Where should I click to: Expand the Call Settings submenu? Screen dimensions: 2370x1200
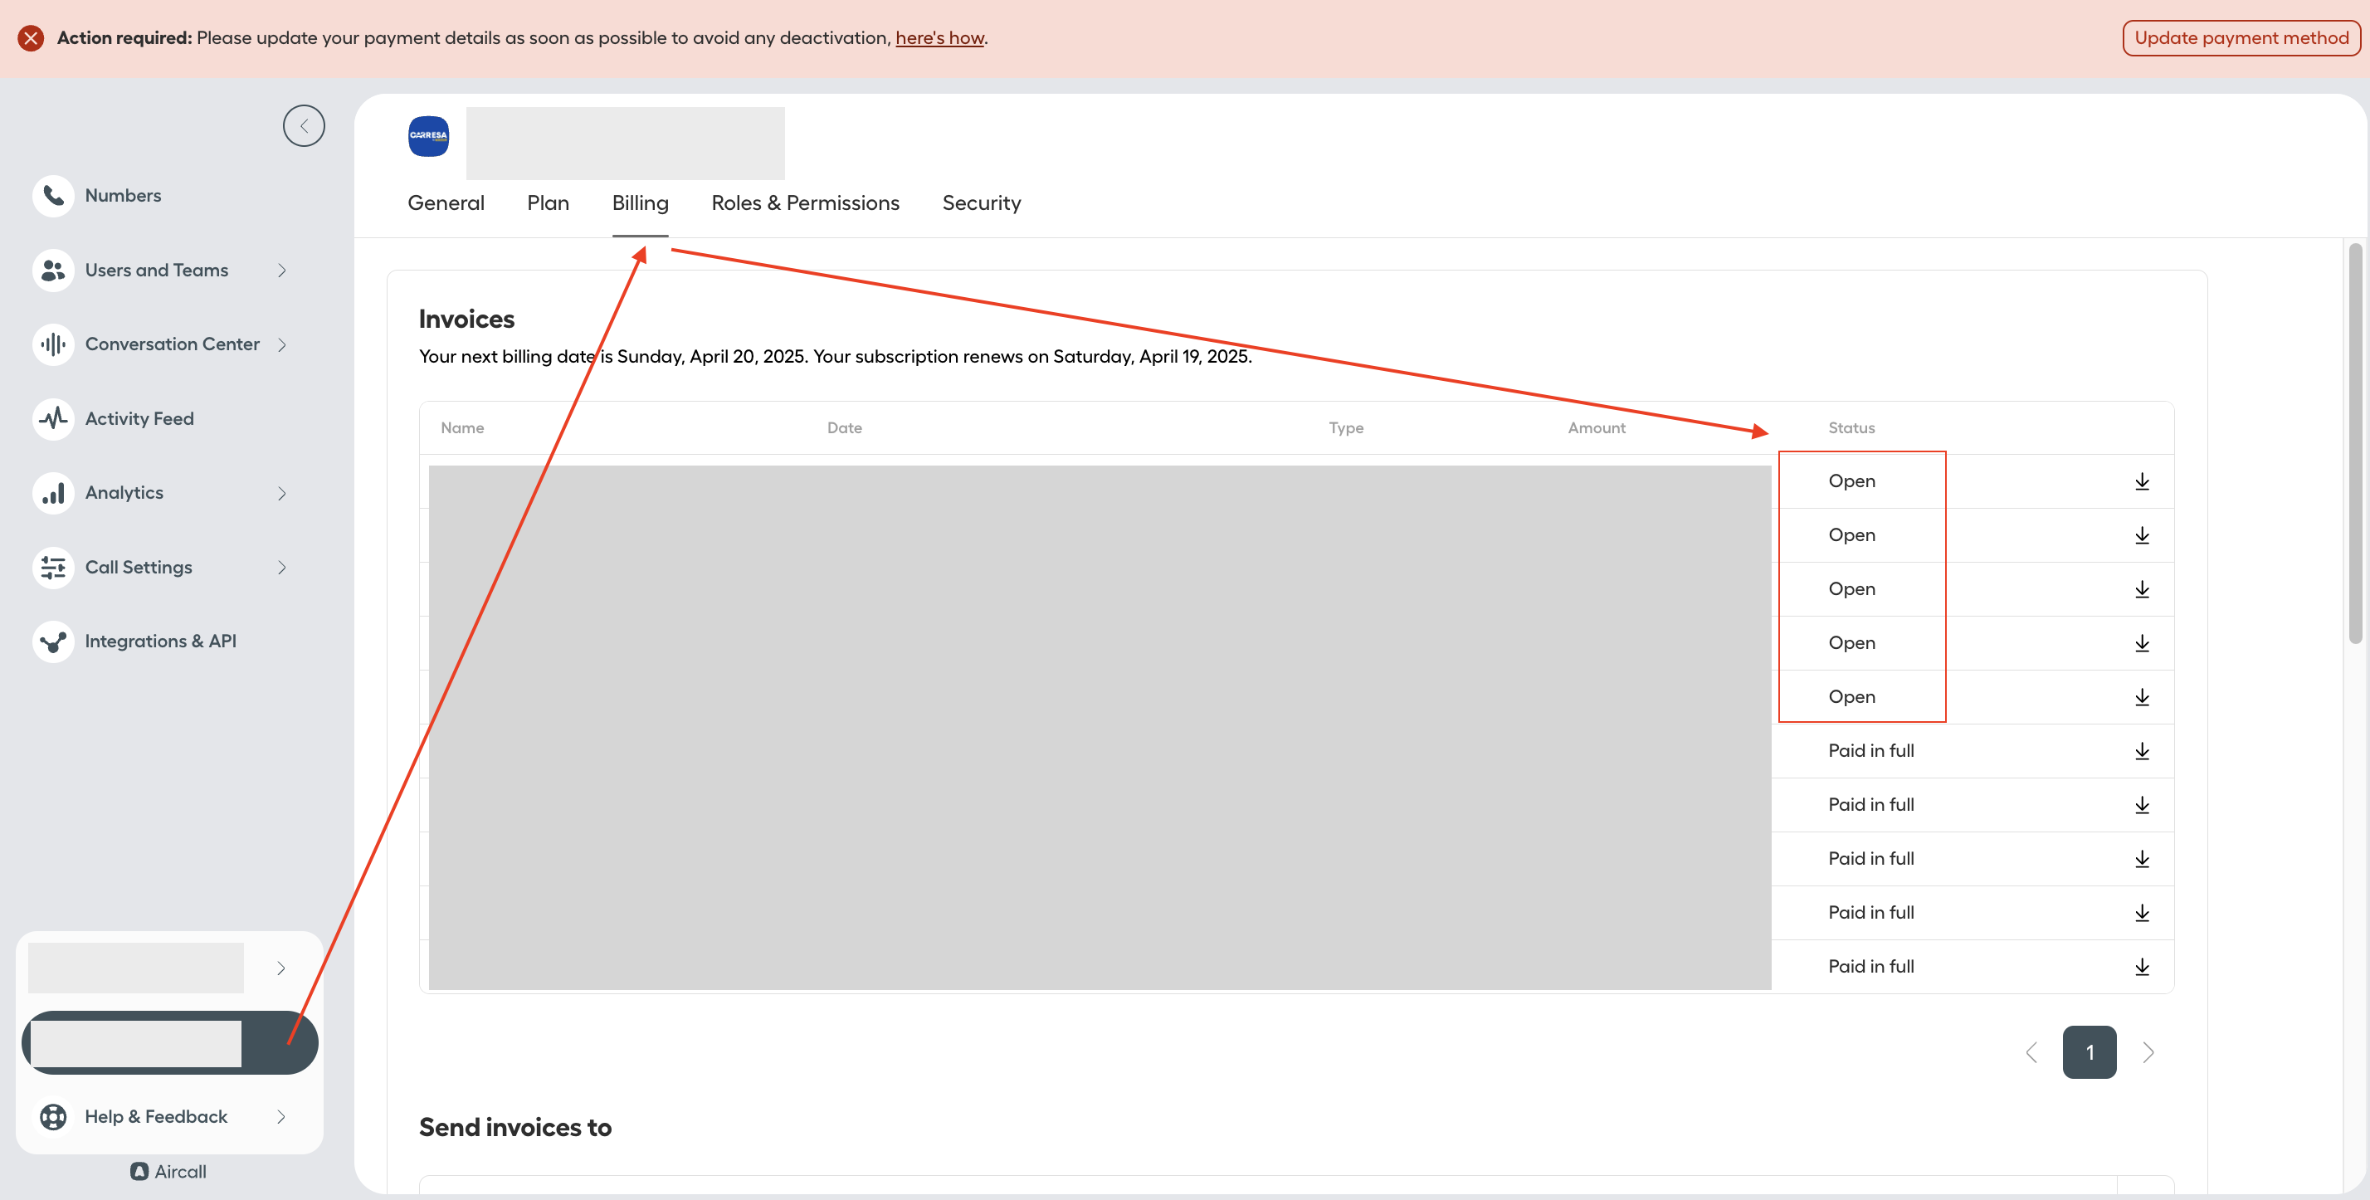pos(281,568)
